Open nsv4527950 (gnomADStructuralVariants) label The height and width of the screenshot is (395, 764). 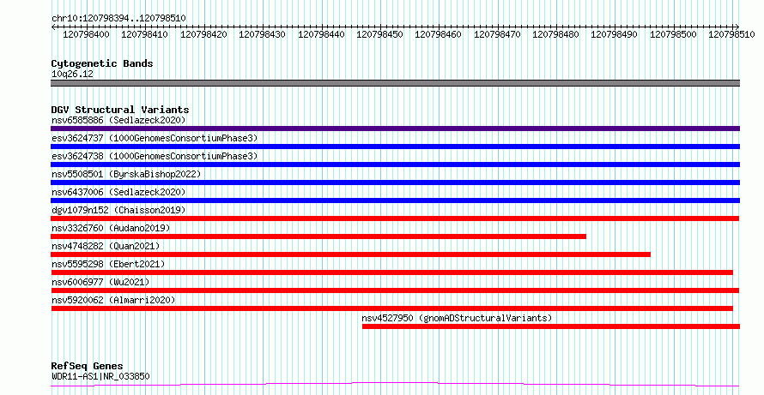click(x=457, y=318)
